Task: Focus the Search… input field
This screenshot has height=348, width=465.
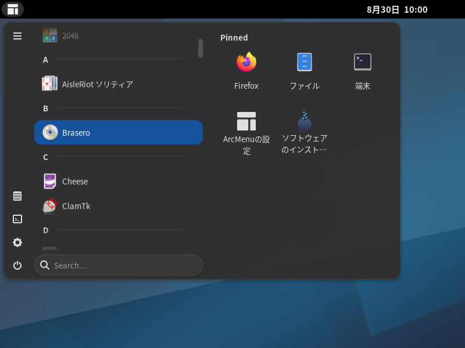Action: 119,265
